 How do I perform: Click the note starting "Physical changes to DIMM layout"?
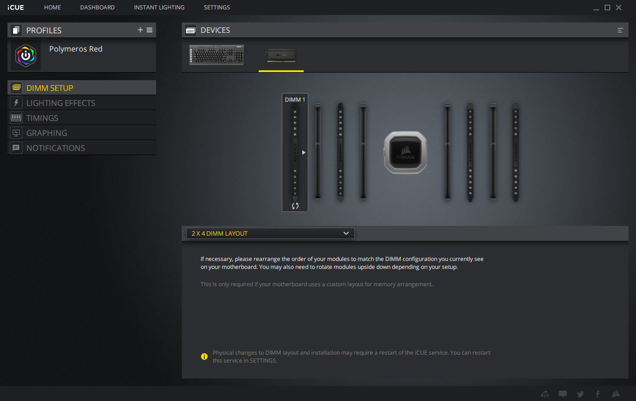coord(352,356)
